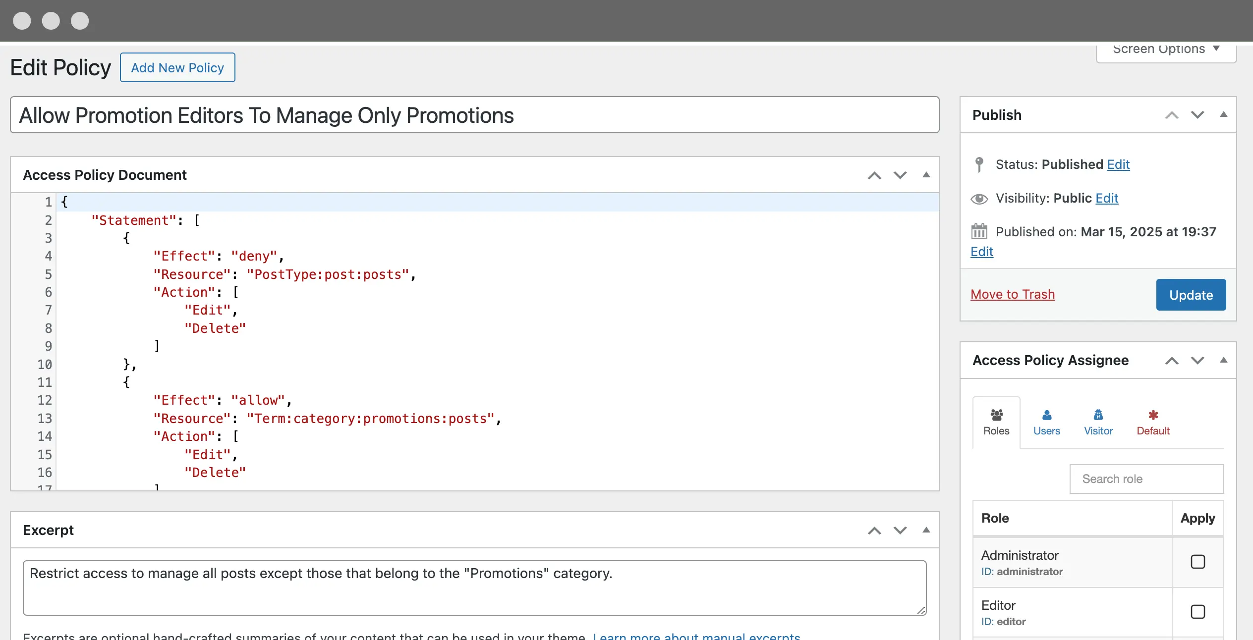Move Excerpt panel down

coord(900,531)
